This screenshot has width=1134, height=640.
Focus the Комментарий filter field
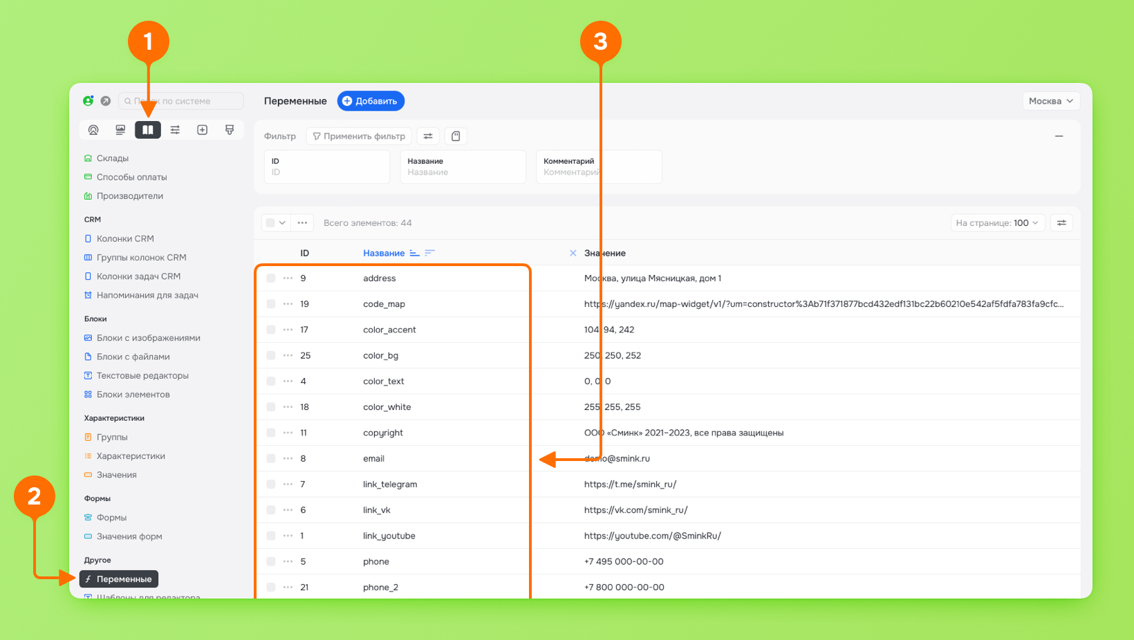(x=599, y=167)
